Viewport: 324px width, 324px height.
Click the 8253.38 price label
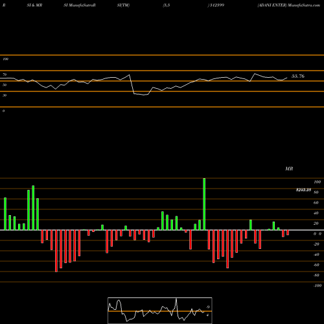pyautogui.click(x=303, y=190)
